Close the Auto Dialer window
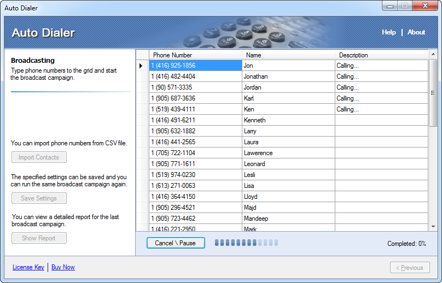The width and height of the screenshot is (442, 283). pyautogui.click(x=425, y=5)
